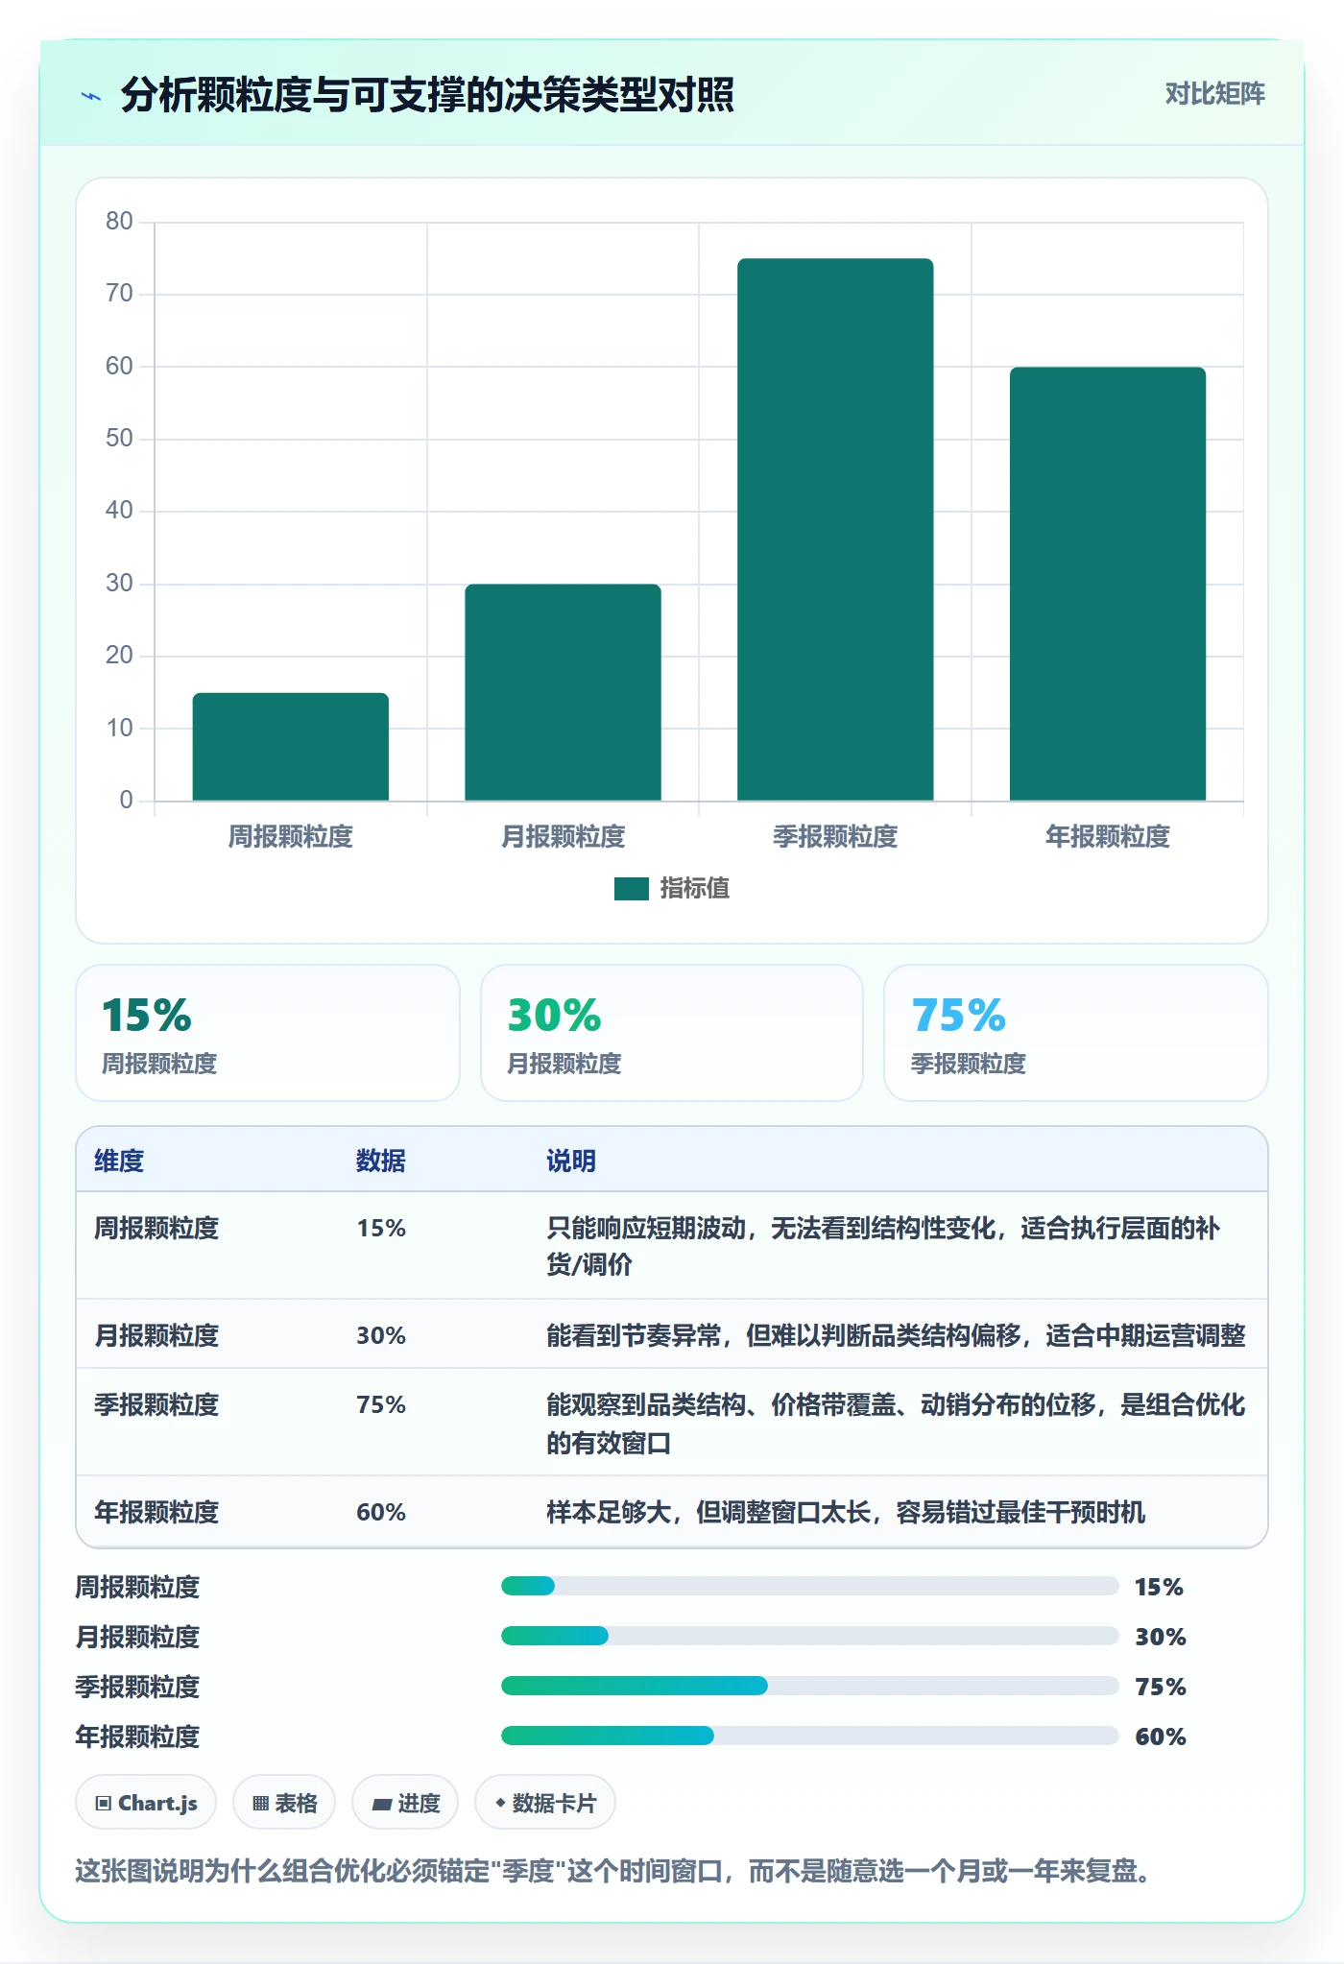Click the 月报颗粒度 30% progress bar
Viewport: 1344px width, 1964px height.
[x=810, y=1636]
